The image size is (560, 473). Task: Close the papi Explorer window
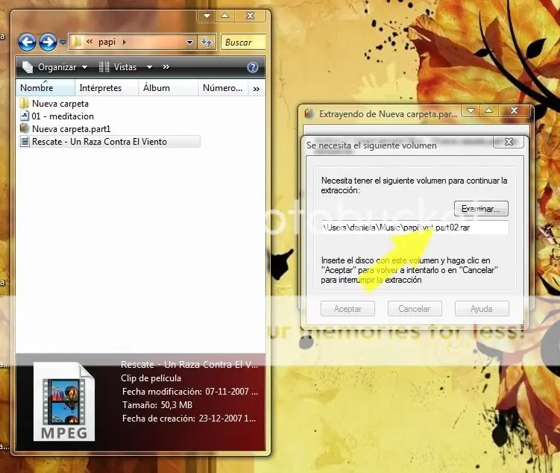click(x=250, y=16)
